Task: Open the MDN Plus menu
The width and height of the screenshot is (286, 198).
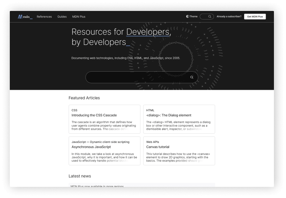Action: (78, 17)
